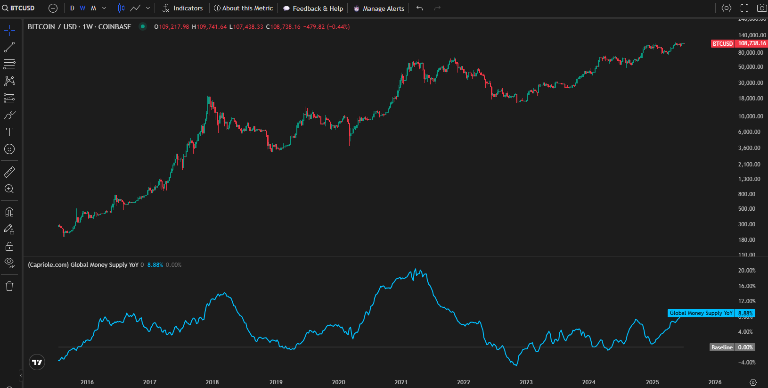The image size is (768, 388).
Task: Switch to the monthly M timeframe
Action: [x=93, y=8]
